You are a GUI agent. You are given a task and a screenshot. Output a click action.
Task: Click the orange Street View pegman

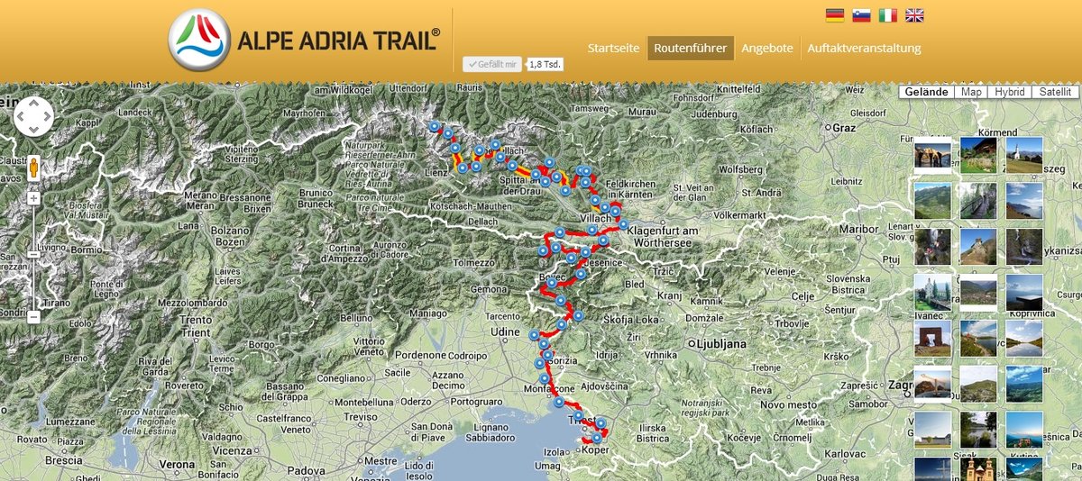tap(33, 168)
